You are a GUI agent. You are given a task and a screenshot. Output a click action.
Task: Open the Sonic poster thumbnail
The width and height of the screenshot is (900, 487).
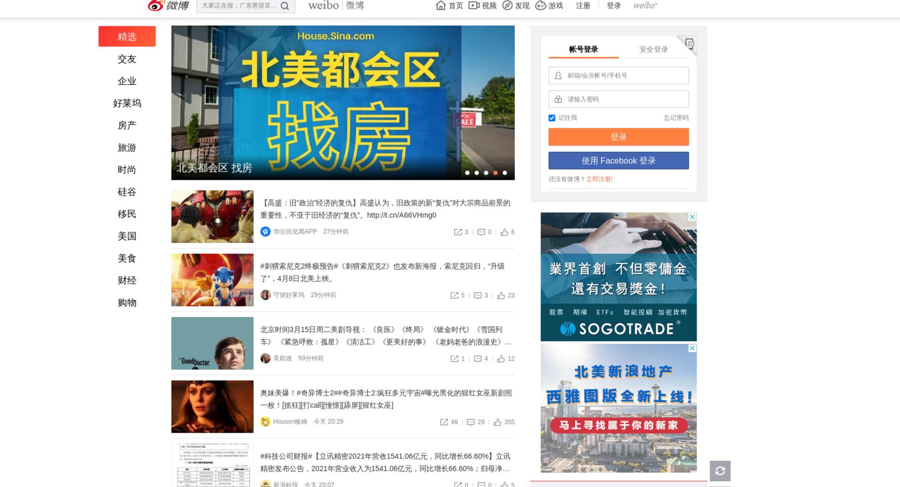pos(212,280)
